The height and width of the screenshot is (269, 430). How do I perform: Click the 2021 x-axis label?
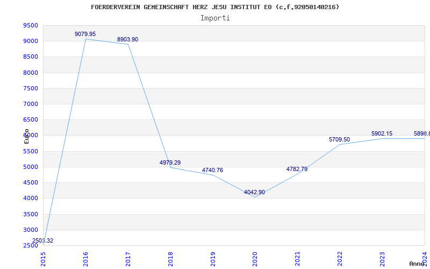click(298, 259)
